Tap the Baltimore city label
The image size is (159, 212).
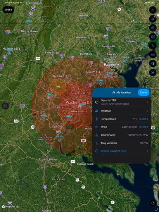coord(112,65)
